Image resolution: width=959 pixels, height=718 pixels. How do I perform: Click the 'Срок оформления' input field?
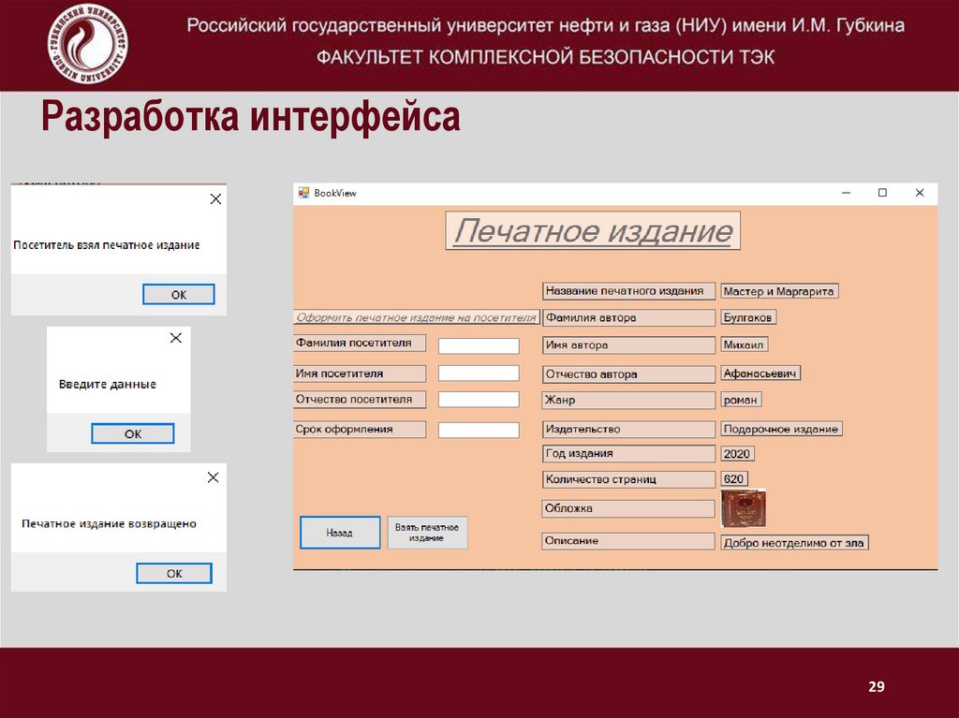pyautogui.click(x=481, y=429)
